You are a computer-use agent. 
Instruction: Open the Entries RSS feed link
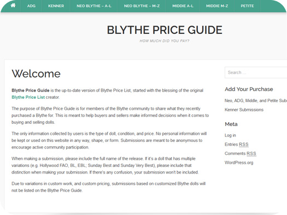[237, 144]
